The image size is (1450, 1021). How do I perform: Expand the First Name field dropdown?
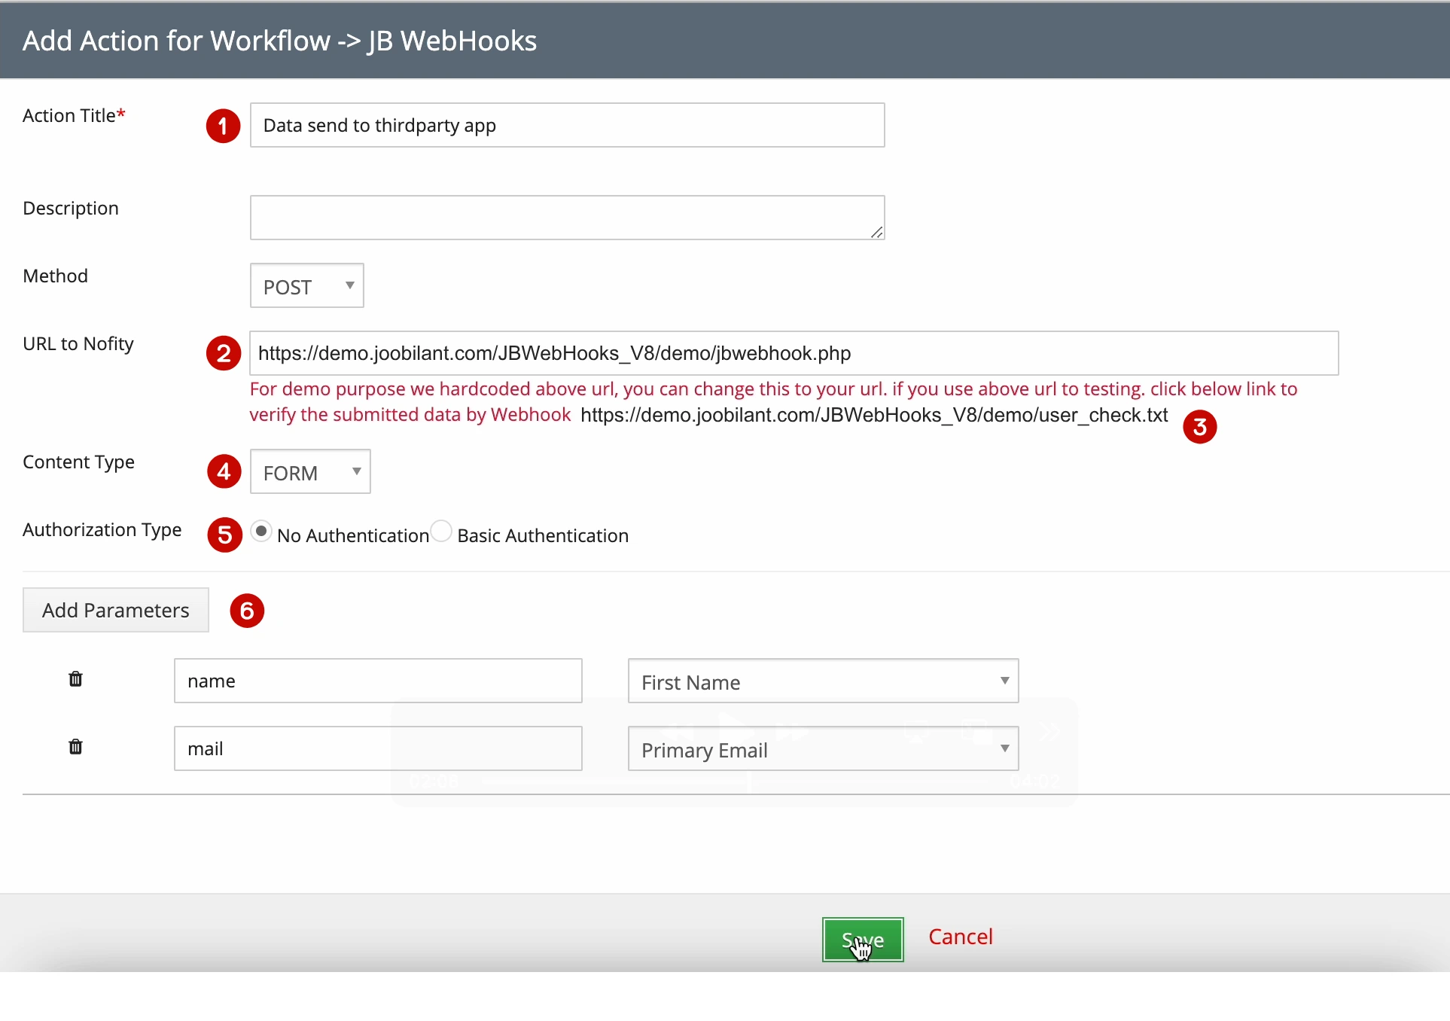[x=823, y=681]
